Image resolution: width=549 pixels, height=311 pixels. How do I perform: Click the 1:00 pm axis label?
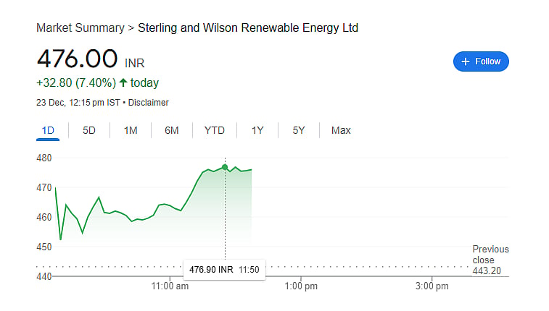pyautogui.click(x=301, y=286)
